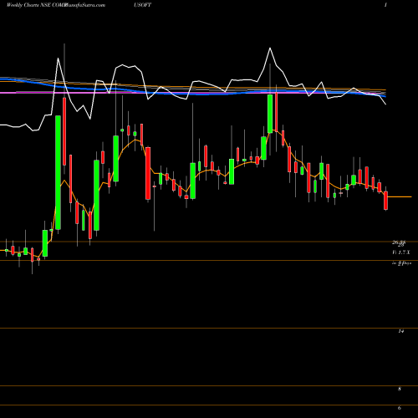Click the USOFT symbol label

(142, 5)
